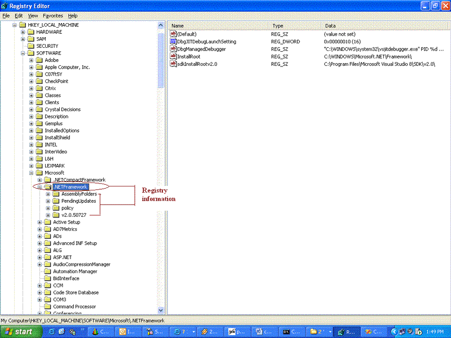Expand the Adobe key

32,60
